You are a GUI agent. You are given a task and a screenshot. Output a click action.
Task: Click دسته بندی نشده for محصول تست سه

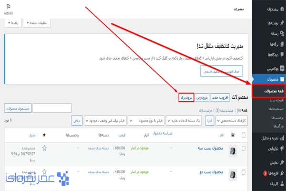click(x=98, y=148)
